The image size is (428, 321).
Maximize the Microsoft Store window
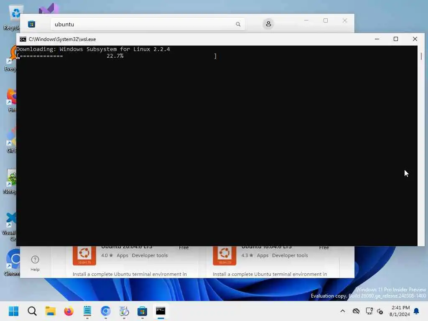click(325, 20)
